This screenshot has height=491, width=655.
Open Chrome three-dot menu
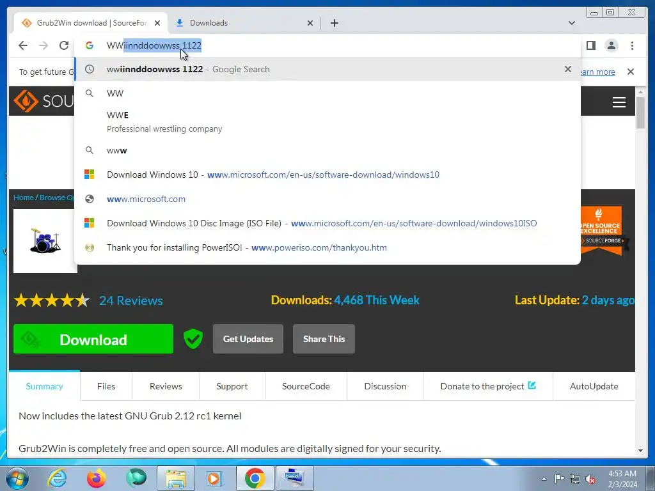632,45
